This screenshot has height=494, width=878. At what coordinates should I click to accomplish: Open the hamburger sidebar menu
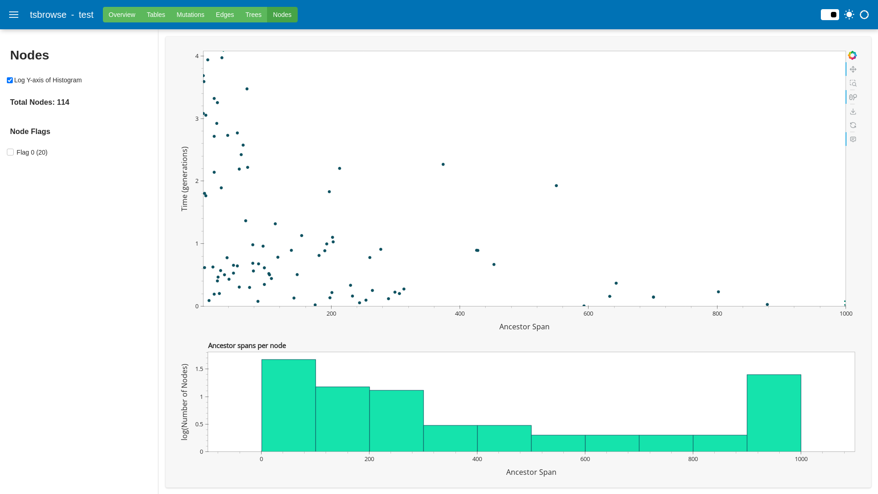pyautogui.click(x=14, y=15)
